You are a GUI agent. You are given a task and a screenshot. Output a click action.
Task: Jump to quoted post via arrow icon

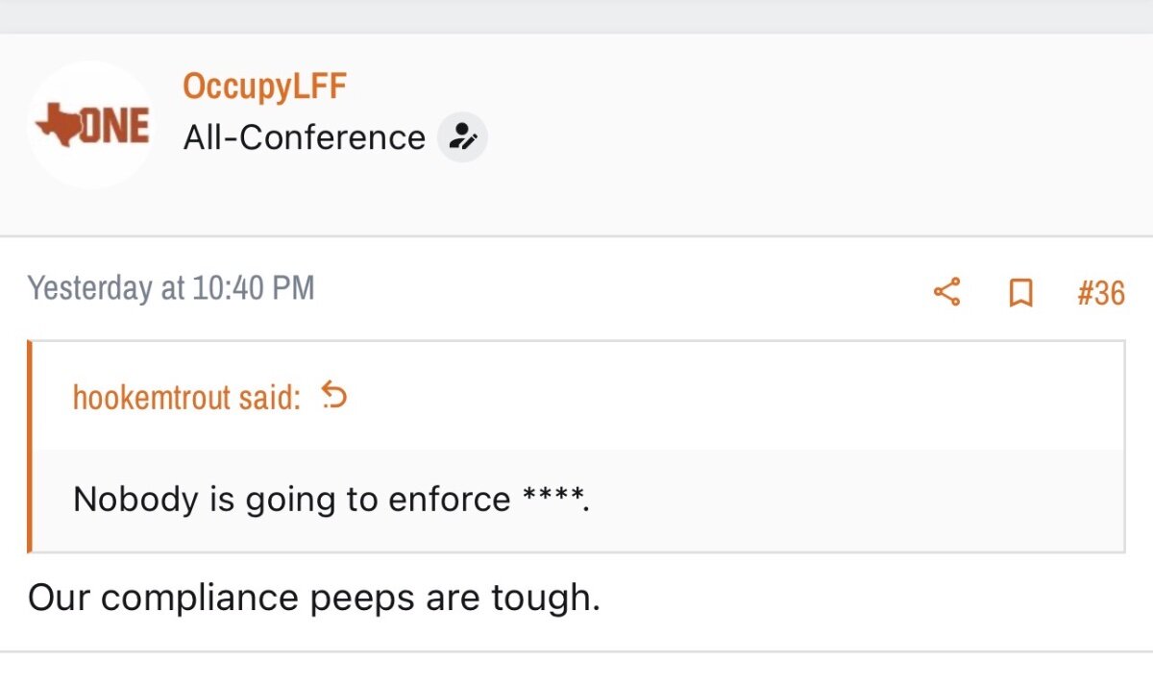(333, 395)
